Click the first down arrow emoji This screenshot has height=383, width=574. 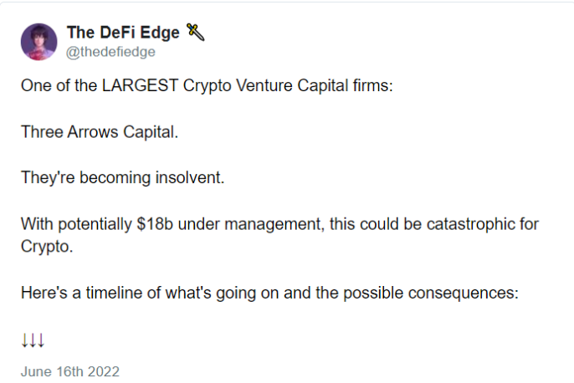click(x=25, y=340)
